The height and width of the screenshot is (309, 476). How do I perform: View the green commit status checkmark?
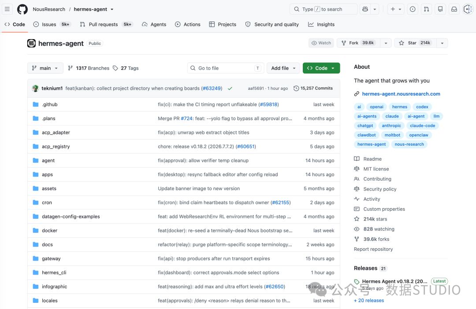pyautogui.click(x=230, y=88)
